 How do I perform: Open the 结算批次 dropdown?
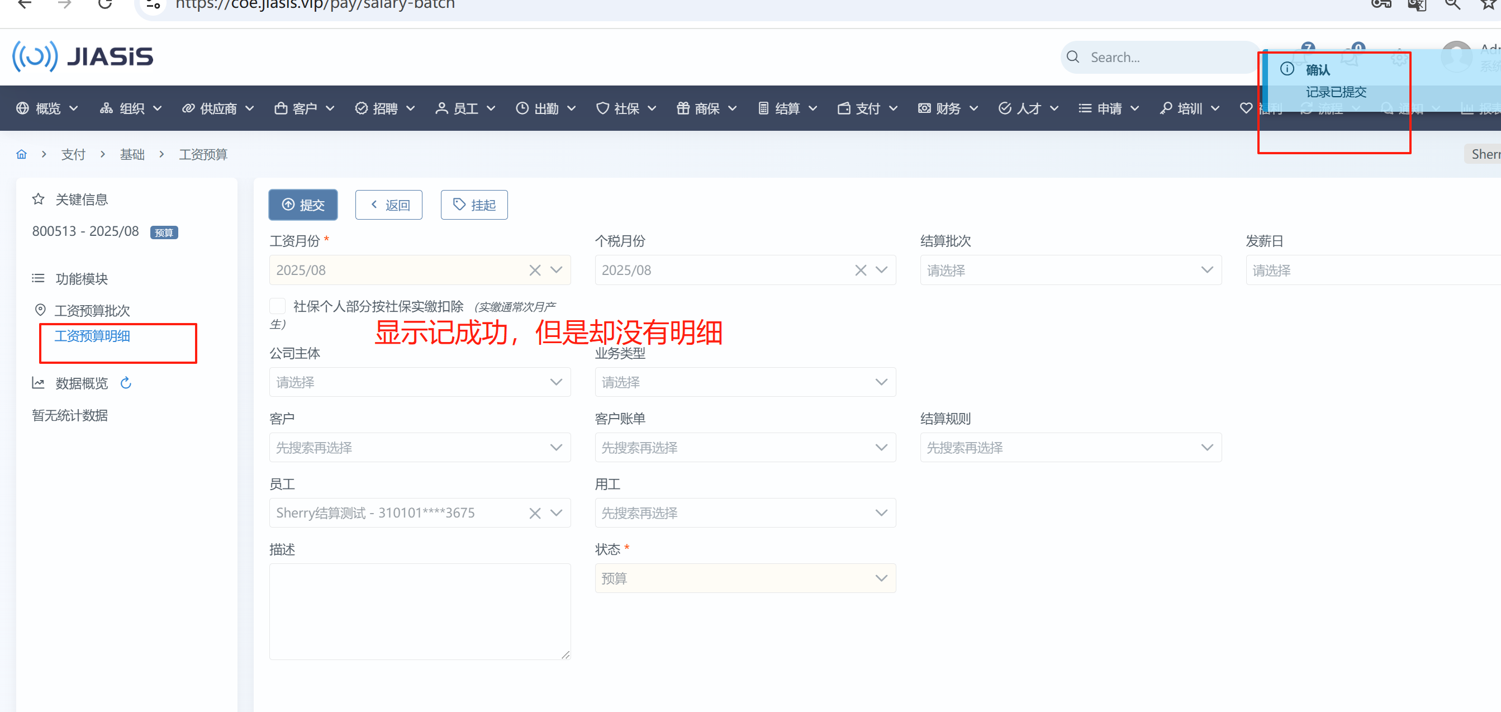pos(1070,270)
